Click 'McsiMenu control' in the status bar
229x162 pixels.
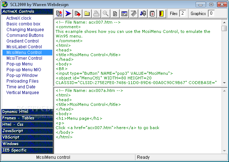[53, 157]
